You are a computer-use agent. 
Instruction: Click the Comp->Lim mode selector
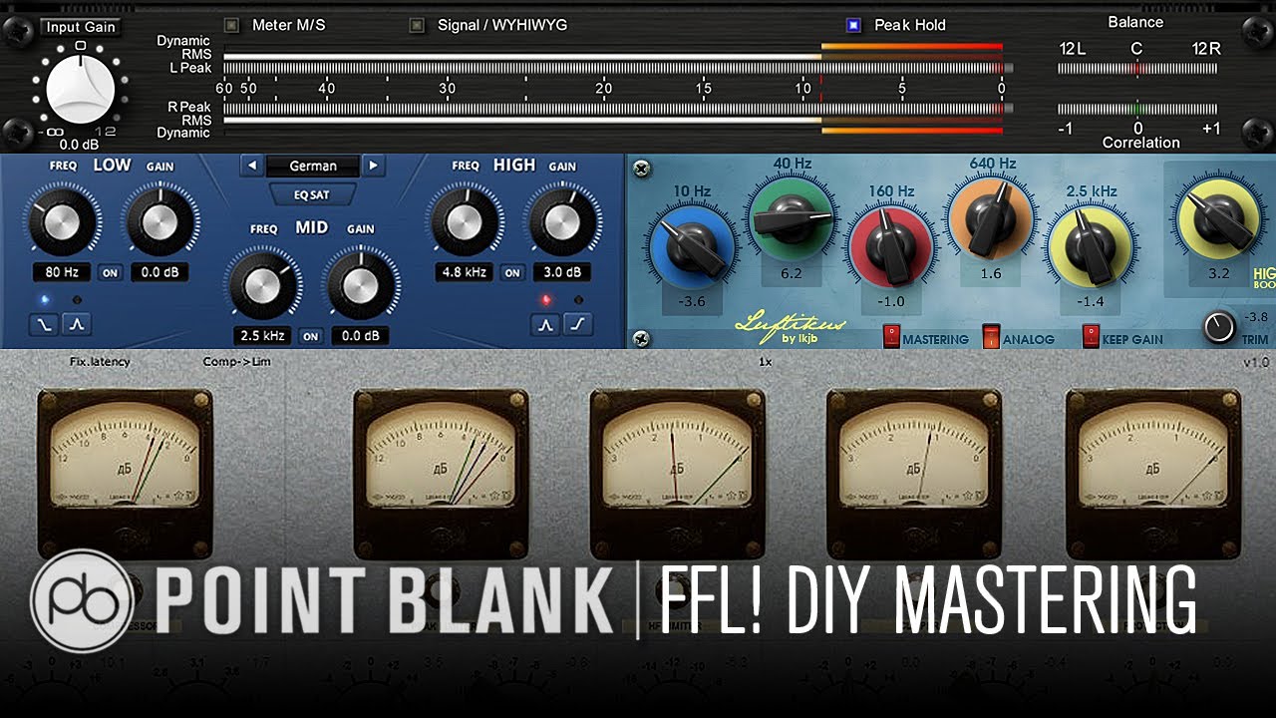[236, 362]
